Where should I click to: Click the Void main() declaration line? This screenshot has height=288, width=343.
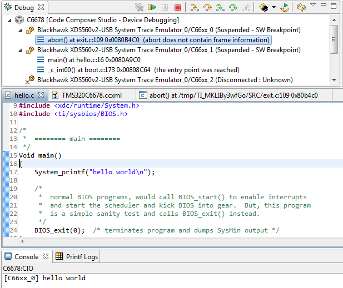click(x=40, y=155)
